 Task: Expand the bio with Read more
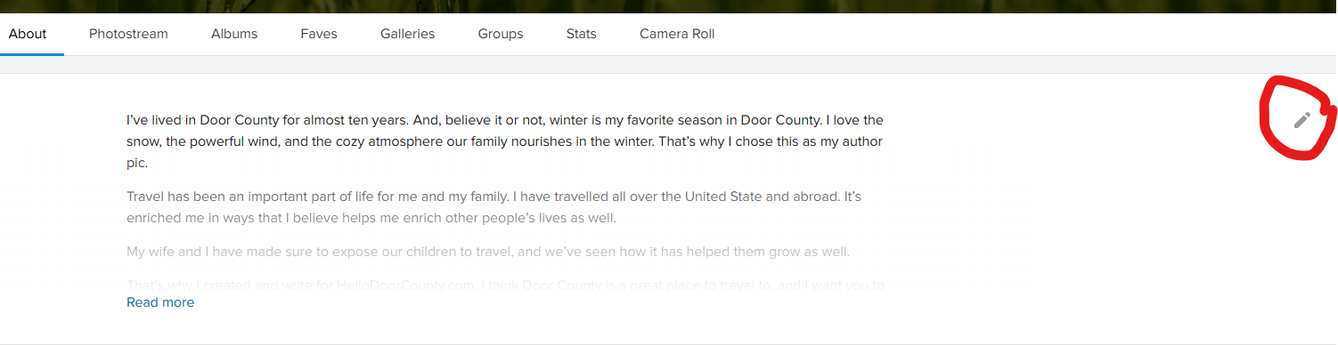click(160, 302)
